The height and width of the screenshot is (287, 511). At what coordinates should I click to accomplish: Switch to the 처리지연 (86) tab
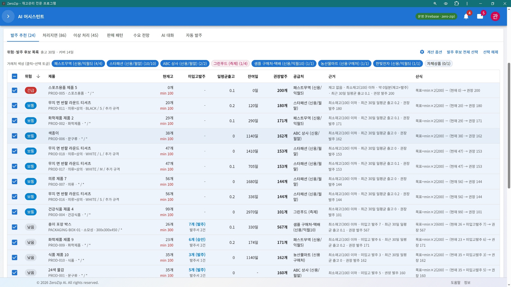click(x=54, y=35)
